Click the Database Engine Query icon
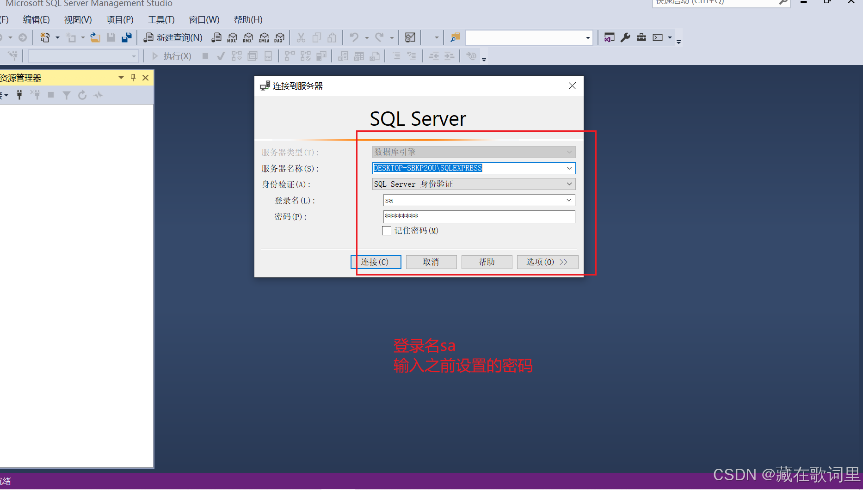This screenshot has height=490, width=863. pyautogui.click(x=216, y=37)
